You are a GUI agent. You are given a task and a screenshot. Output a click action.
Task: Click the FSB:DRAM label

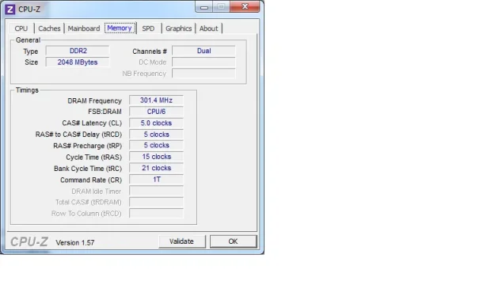[x=105, y=112]
